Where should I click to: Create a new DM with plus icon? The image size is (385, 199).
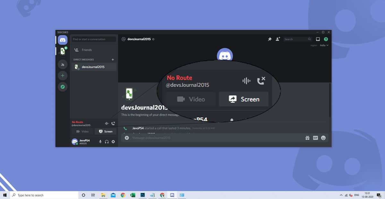pos(113,60)
